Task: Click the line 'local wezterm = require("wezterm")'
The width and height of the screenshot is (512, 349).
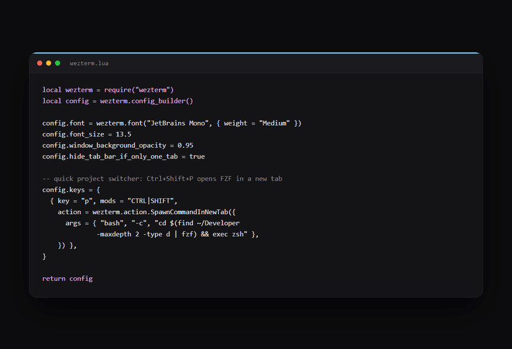Action: tap(108, 90)
